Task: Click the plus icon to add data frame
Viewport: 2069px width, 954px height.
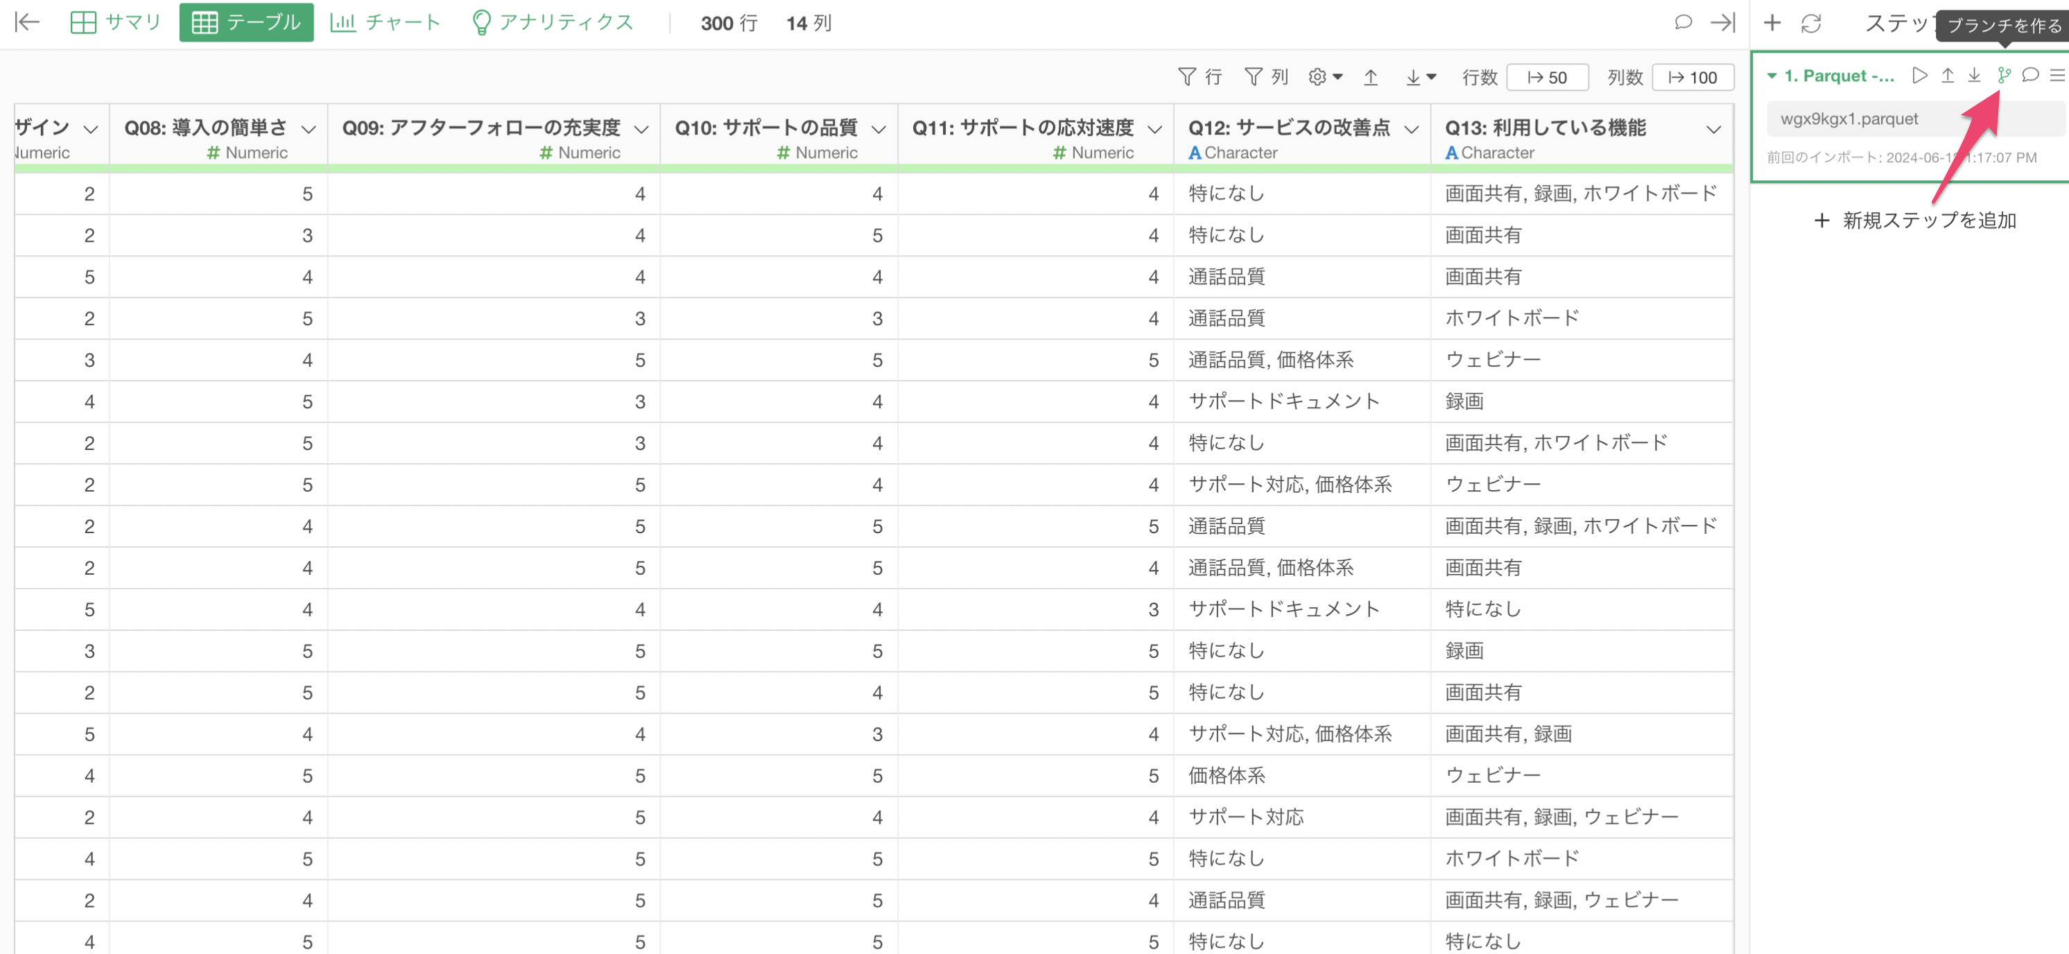Action: tap(1772, 24)
